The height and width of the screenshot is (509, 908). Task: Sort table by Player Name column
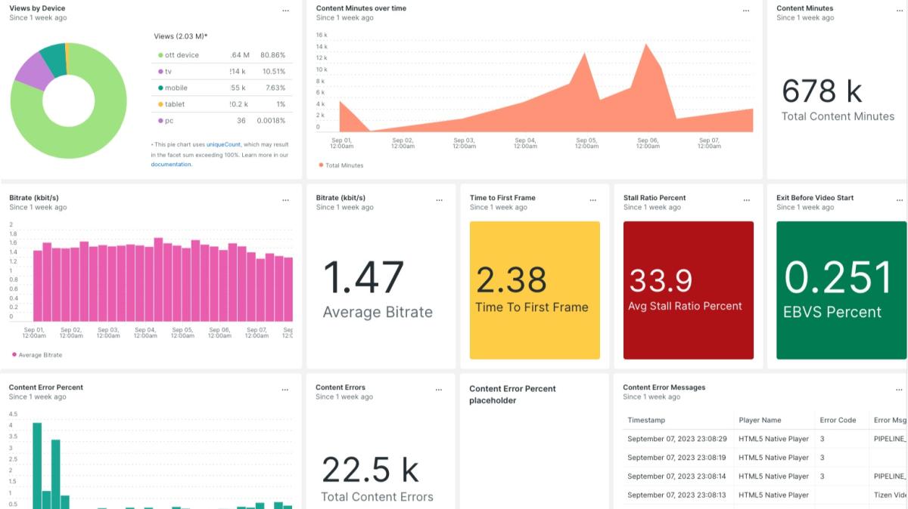tap(760, 420)
